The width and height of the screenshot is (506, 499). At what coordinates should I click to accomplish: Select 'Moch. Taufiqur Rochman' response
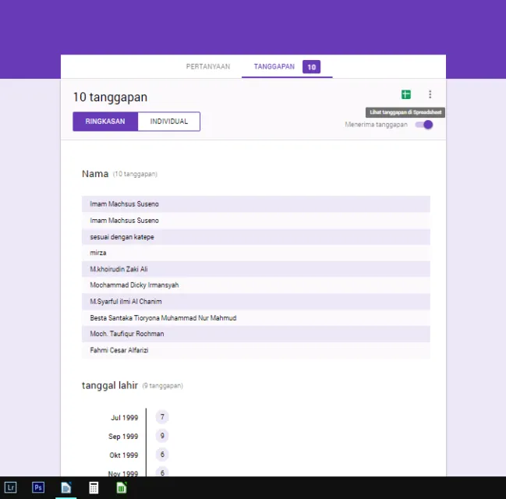[x=256, y=334]
